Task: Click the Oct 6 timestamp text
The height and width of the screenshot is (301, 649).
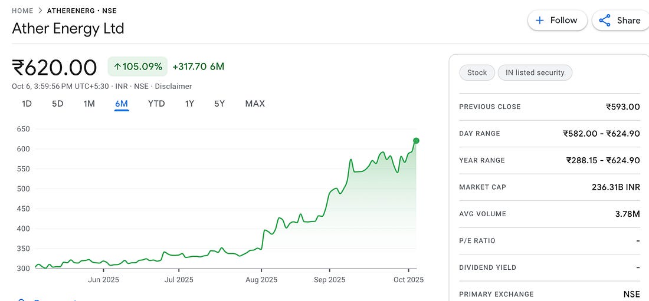Action: (x=60, y=87)
